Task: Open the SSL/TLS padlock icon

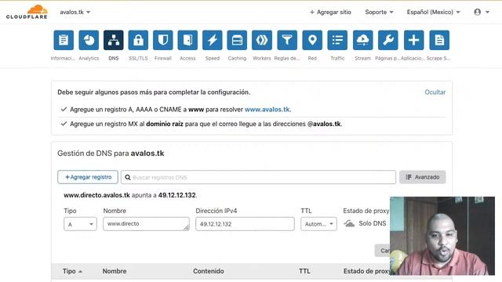Action: click(138, 40)
